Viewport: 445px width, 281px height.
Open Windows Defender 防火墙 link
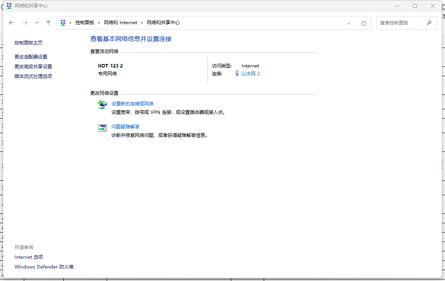[x=44, y=267]
